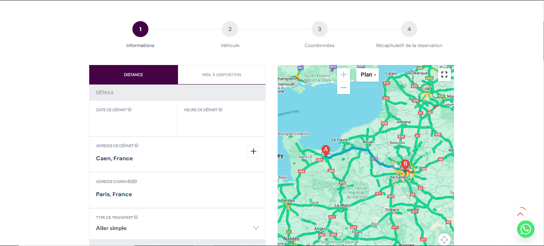Expand the Type de transfert dropdown arrow

tap(256, 228)
